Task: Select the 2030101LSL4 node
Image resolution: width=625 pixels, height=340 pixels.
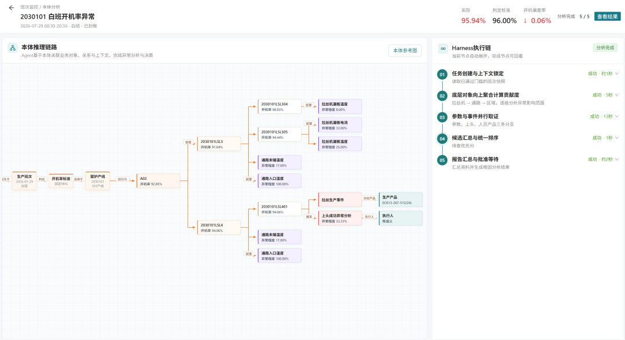Action: pyautogui.click(x=219, y=227)
